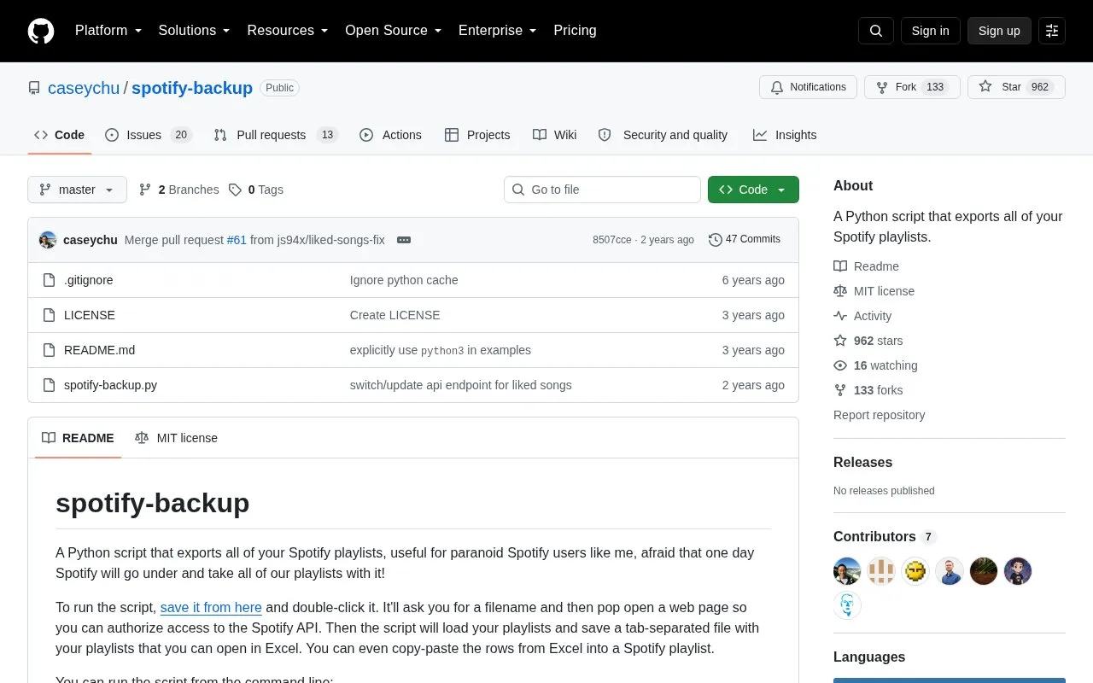Click the .gitignore file icon
1093x683 pixels.
coord(49,280)
